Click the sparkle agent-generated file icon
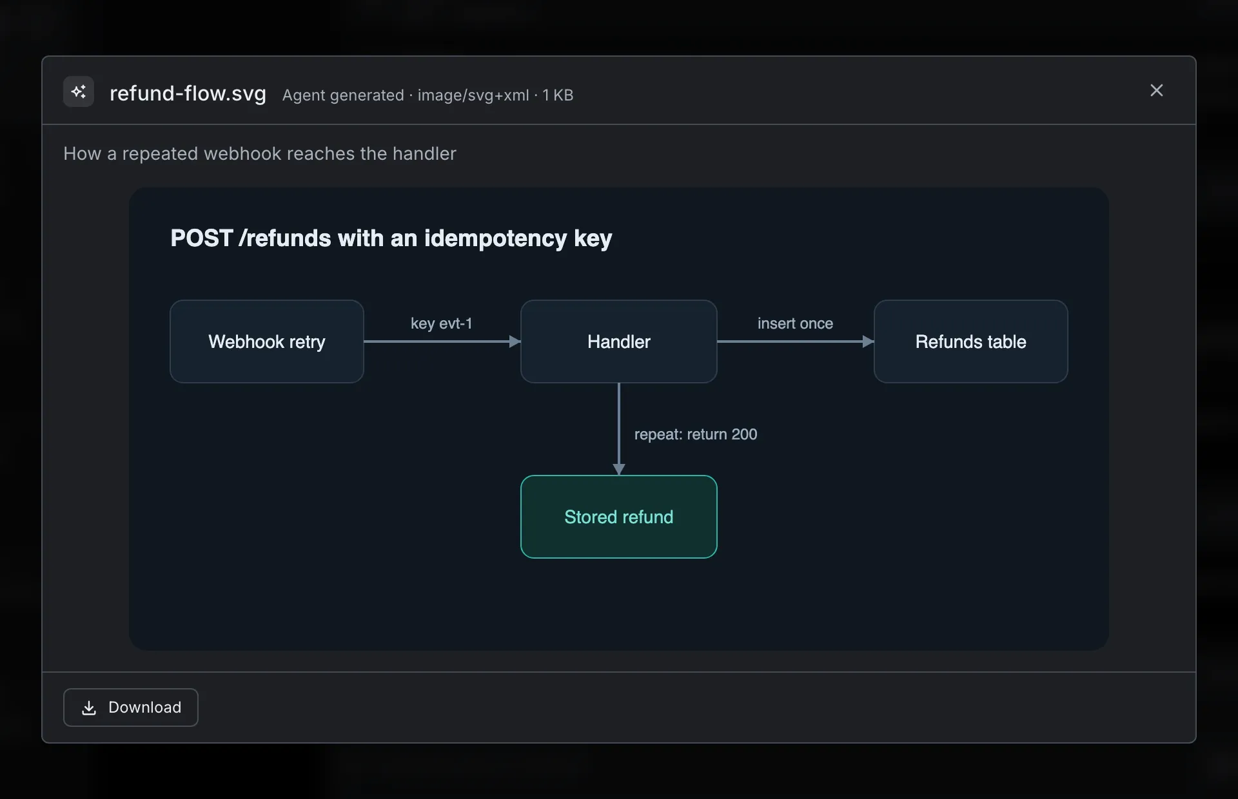 pyautogui.click(x=79, y=91)
